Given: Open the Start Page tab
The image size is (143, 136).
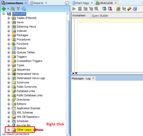Looking at the screenshot, I should pos(82,3).
